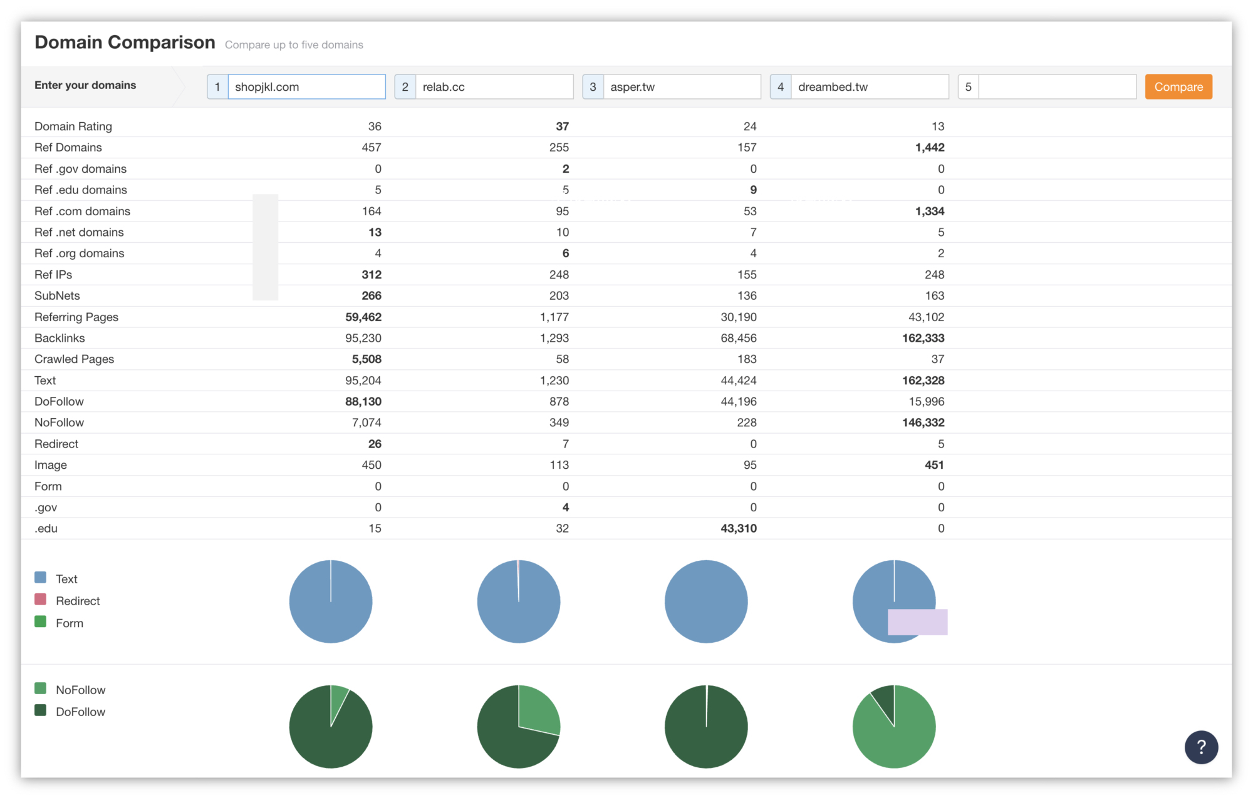The image size is (1253, 798).
Task: Click the number 5 field label
Action: [968, 87]
